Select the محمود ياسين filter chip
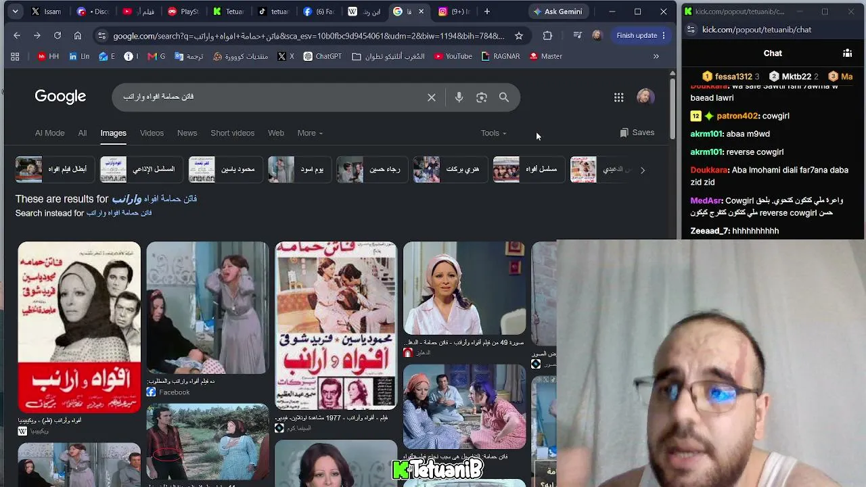 [x=225, y=170]
